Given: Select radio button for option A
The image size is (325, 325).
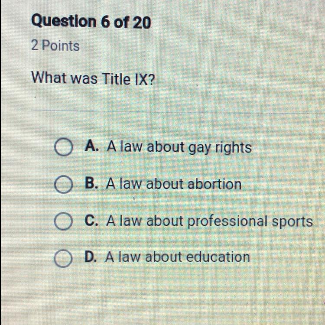Looking at the screenshot, I should click(63, 147).
